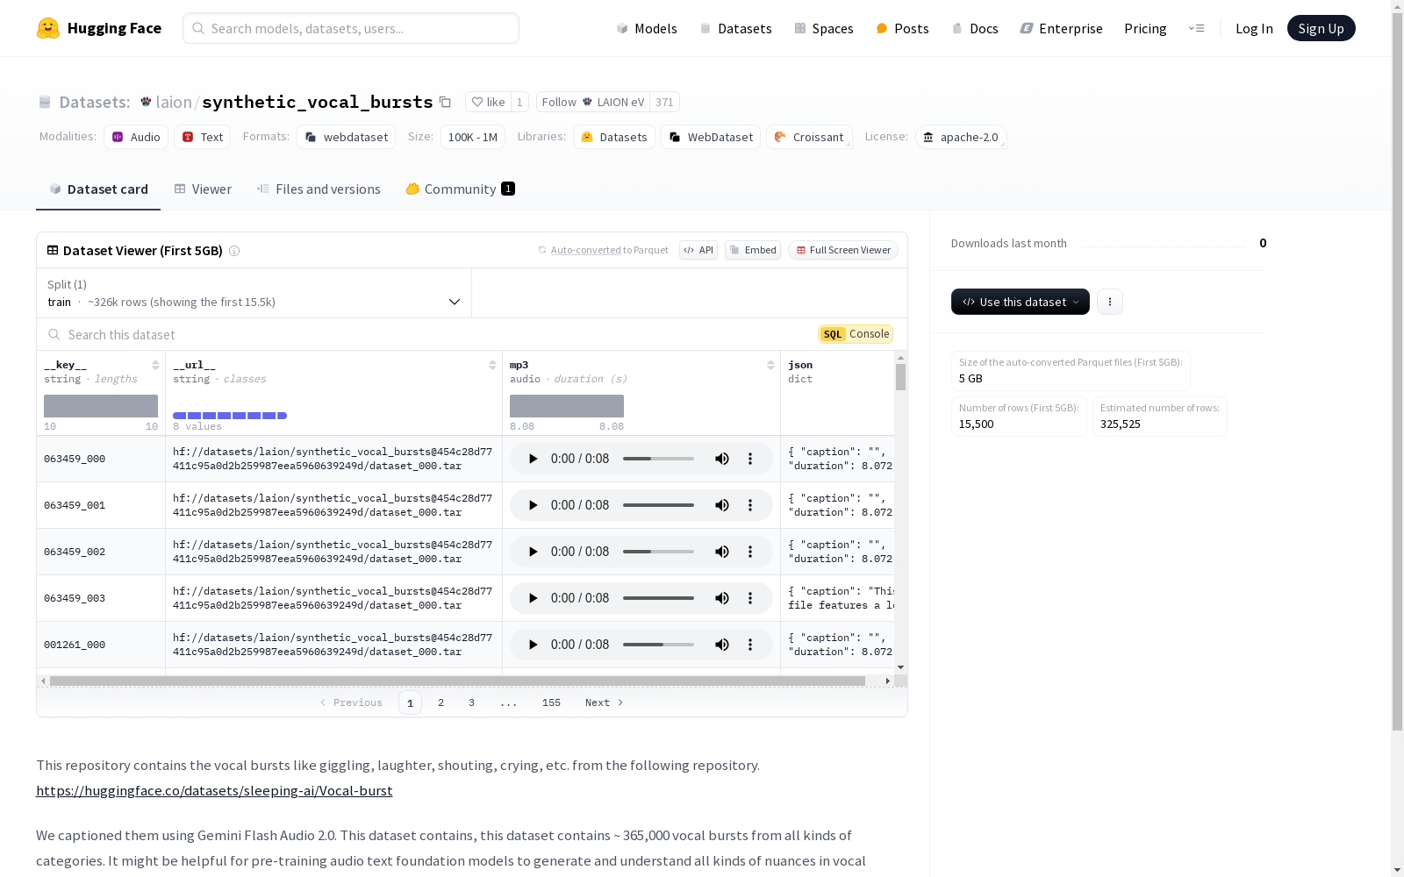Click the Hugging Face logo icon
Screen dimensions: 1404x877
click(x=48, y=28)
